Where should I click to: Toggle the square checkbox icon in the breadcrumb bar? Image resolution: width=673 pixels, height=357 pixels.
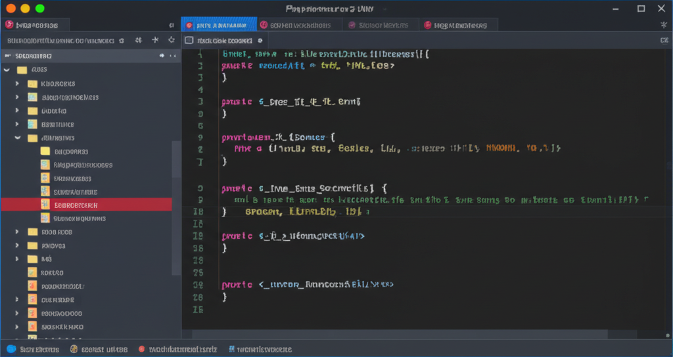[x=189, y=40]
